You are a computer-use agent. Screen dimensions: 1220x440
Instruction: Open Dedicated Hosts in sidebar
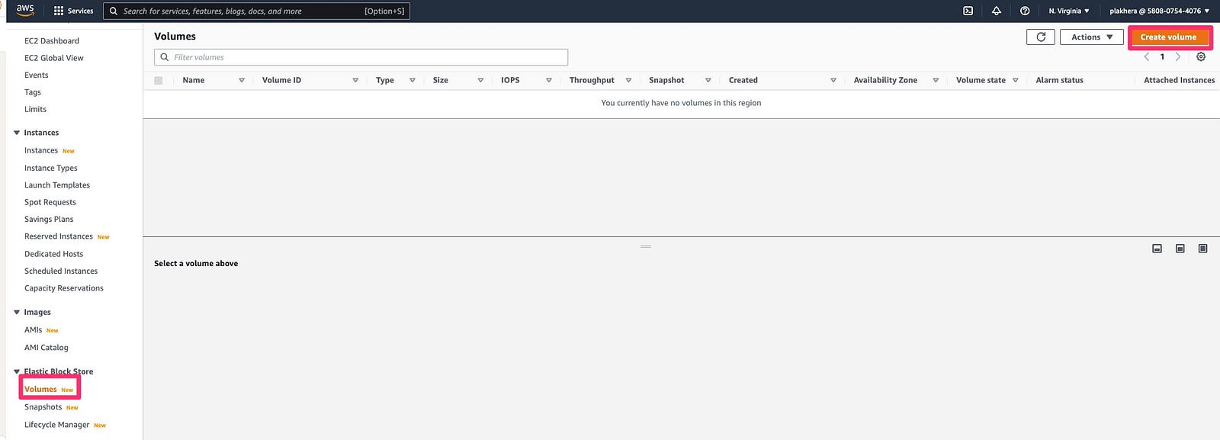coord(54,254)
